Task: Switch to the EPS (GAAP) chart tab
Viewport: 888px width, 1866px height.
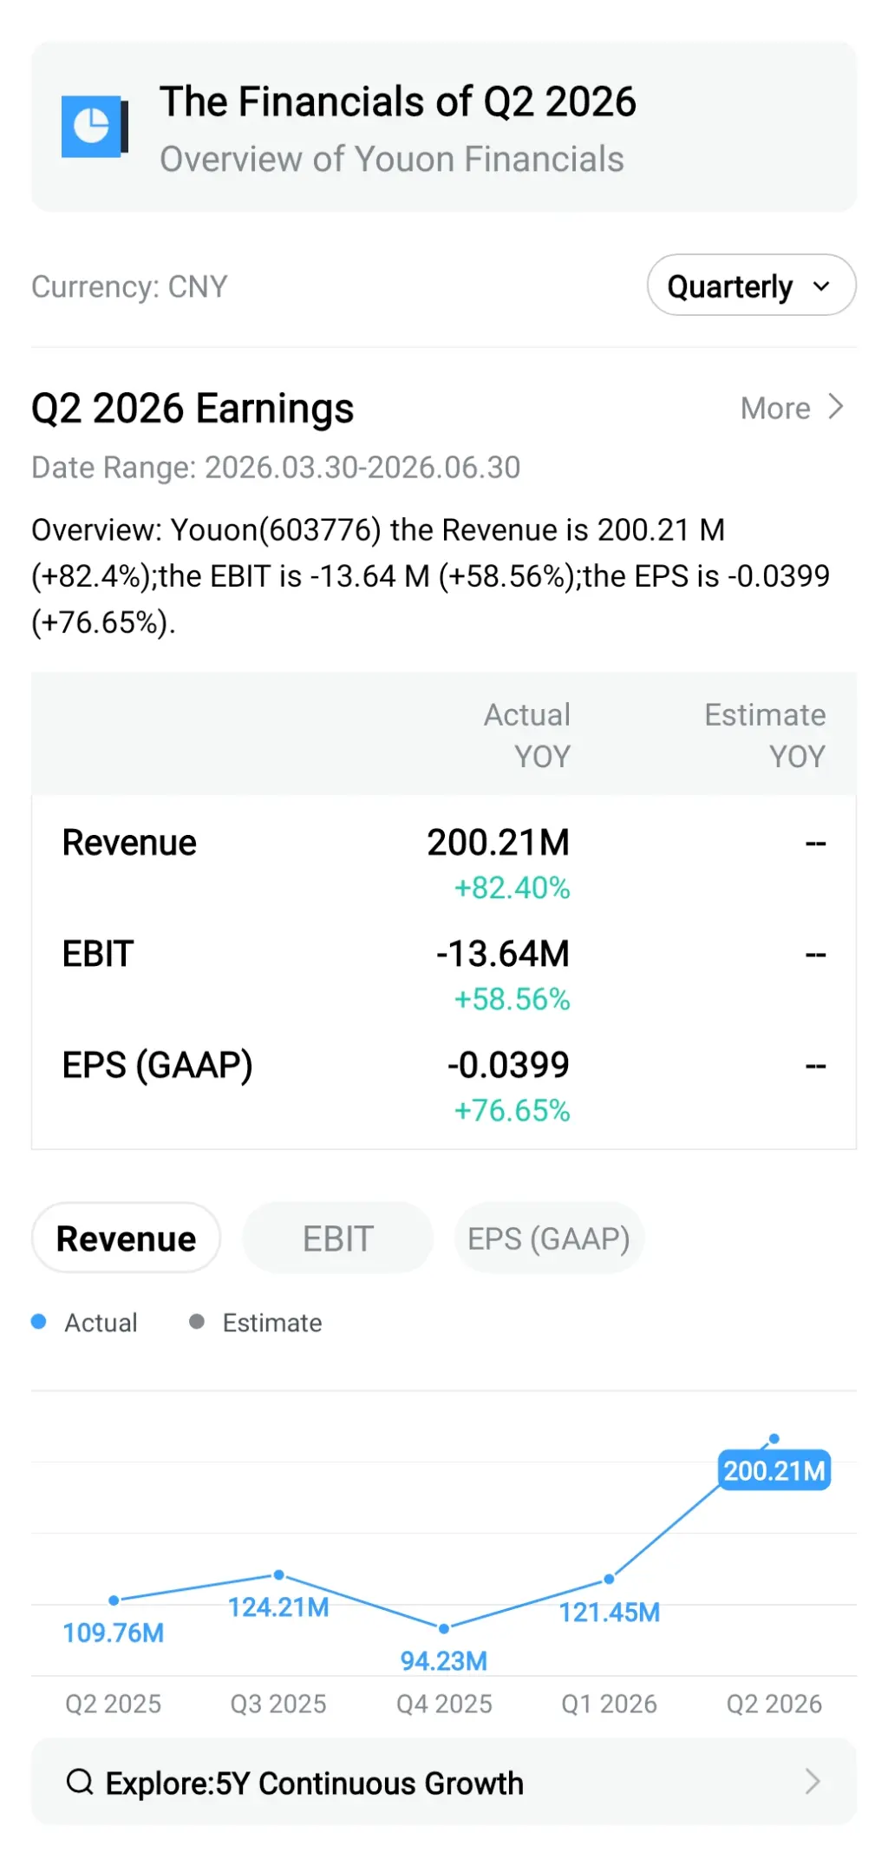Action: 548,1239
